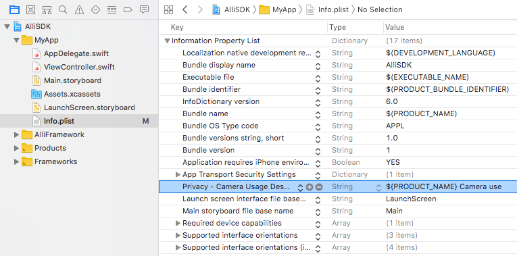Open the key stepper for Bundle identifier
The image size is (517, 256).
(x=318, y=90)
